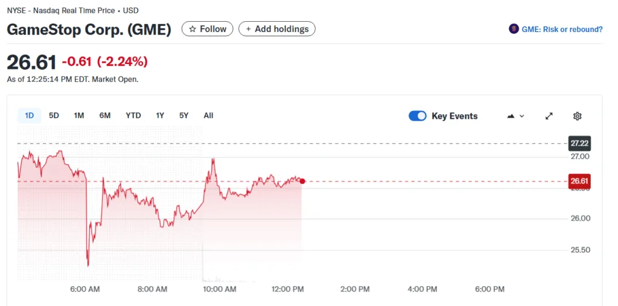Open "GME: Risk or rebound?" link
The image size is (618, 306).
562,29
